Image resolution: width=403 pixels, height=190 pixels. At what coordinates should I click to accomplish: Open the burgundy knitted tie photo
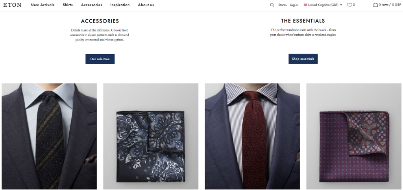(x=252, y=137)
